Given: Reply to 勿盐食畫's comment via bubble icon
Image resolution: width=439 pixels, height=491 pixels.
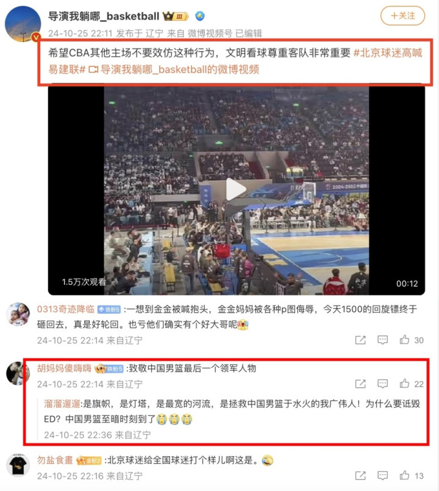Looking at the screenshot, I should 383,476.
